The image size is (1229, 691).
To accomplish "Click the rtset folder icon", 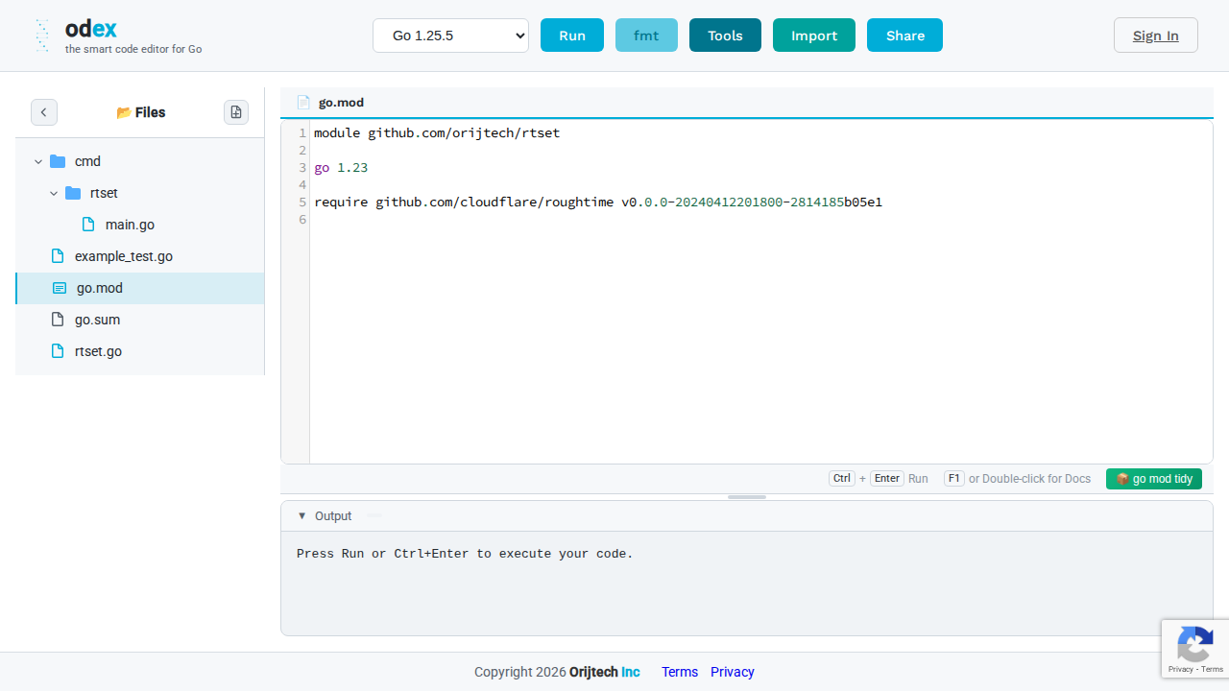I will (x=73, y=193).
